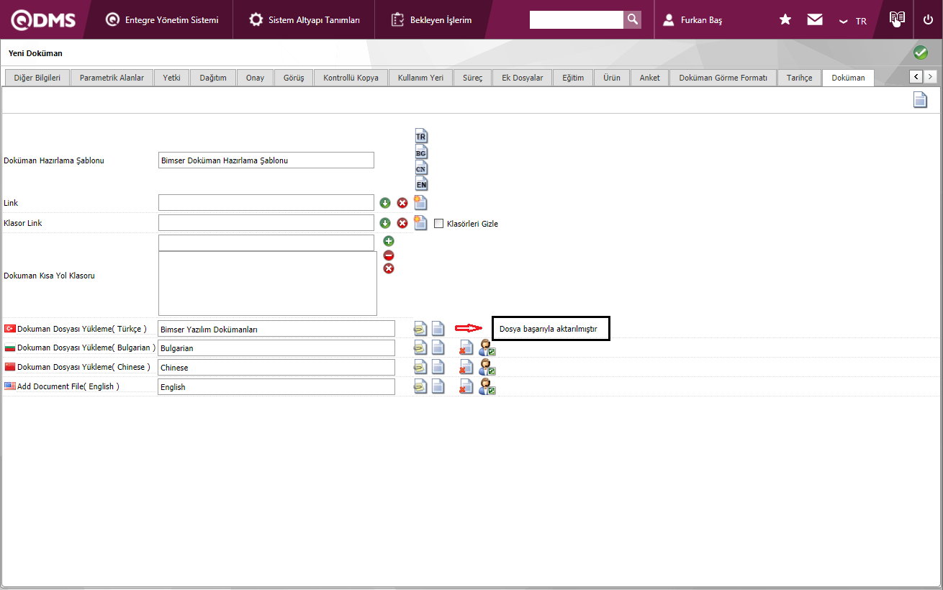Screen dimensions: 943x590
Task: Click the green save checkmark icon
Action: 920,53
